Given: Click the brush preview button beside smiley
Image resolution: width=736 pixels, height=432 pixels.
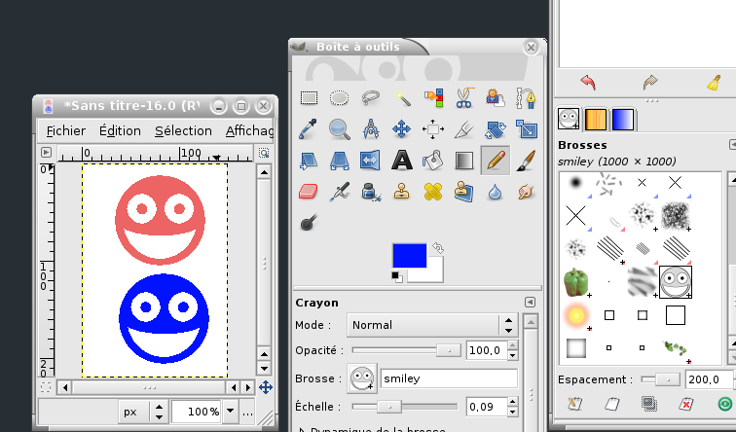Looking at the screenshot, I should click(x=361, y=378).
